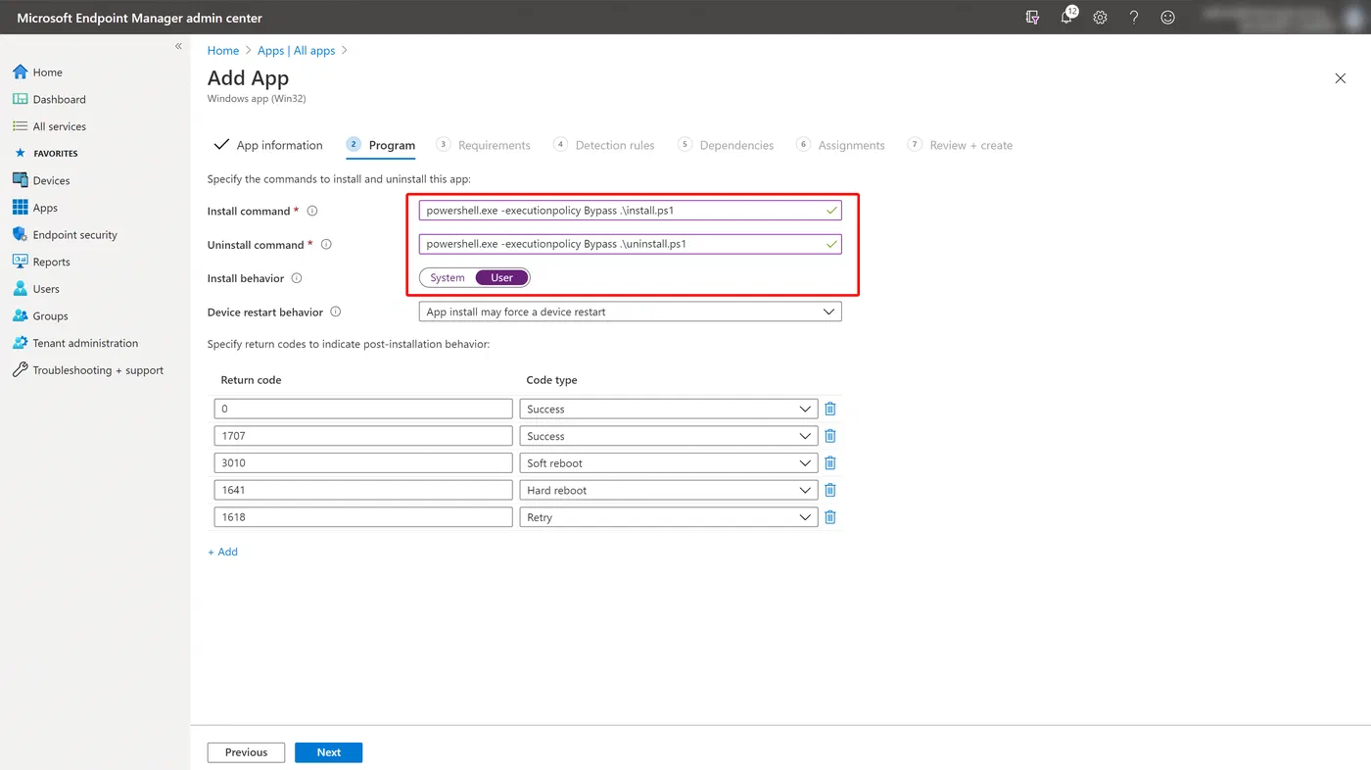The width and height of the screenshot is (1371, 770).
Task: Go to the App information step
Action: tap(268, 145)
